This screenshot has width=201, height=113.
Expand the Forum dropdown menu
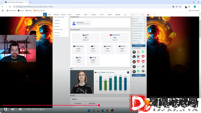103,15
